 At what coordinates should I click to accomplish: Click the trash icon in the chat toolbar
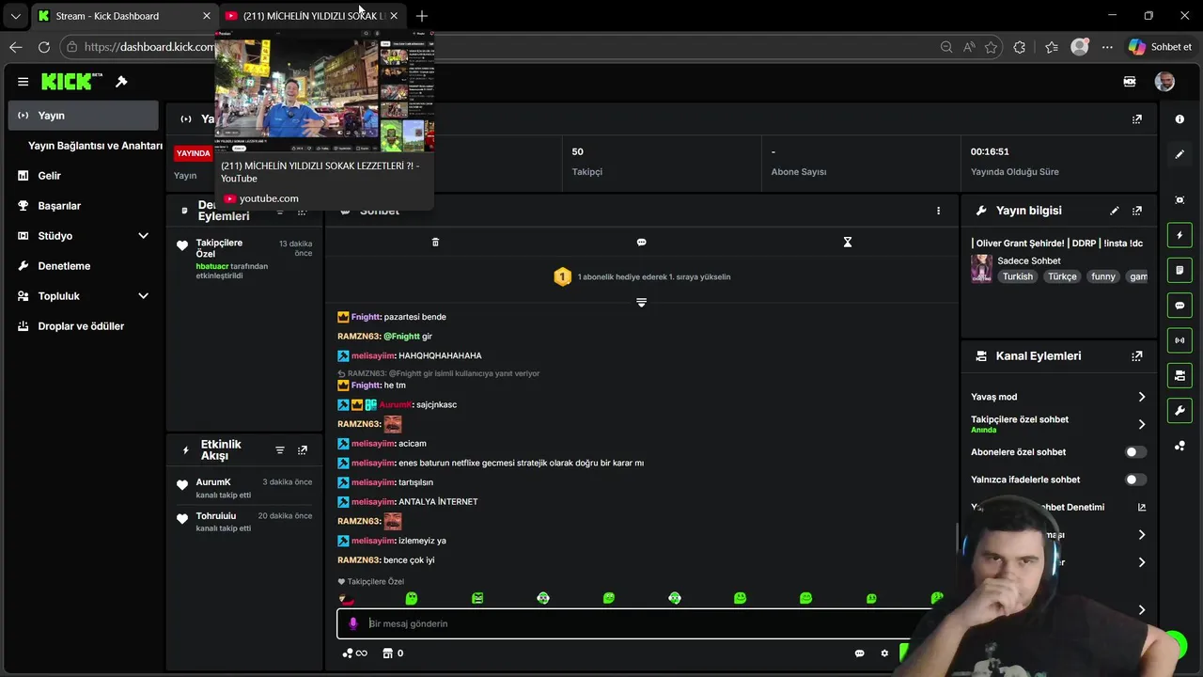[x=435, y=242]
